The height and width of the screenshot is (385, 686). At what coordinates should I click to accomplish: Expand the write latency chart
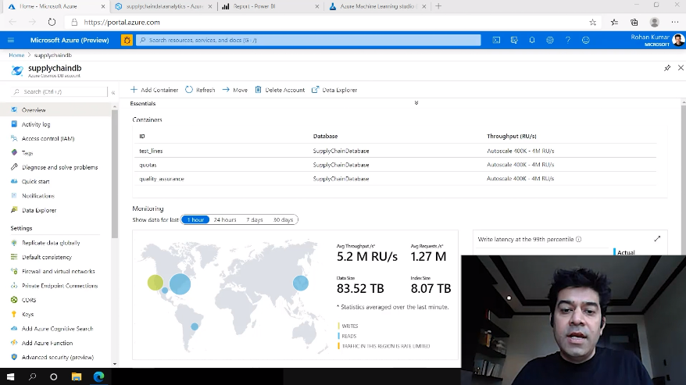[657, 239]
